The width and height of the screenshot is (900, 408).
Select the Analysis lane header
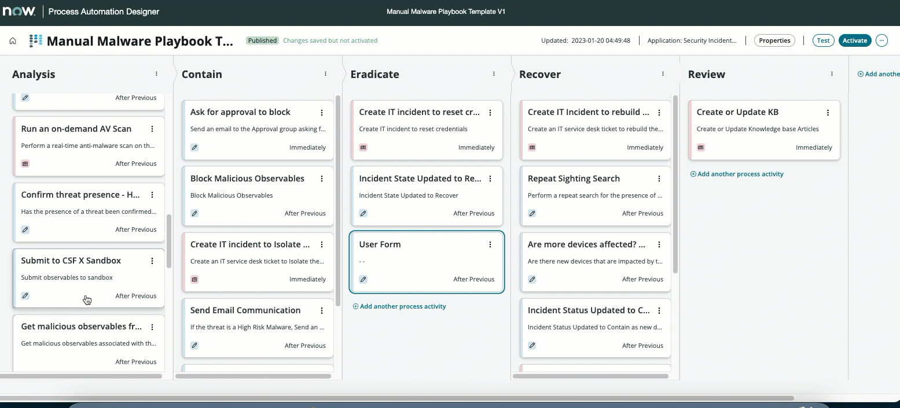(34, 74)
